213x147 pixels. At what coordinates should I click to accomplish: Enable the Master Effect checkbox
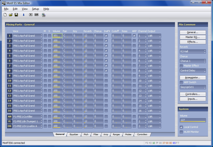[182, 66]
